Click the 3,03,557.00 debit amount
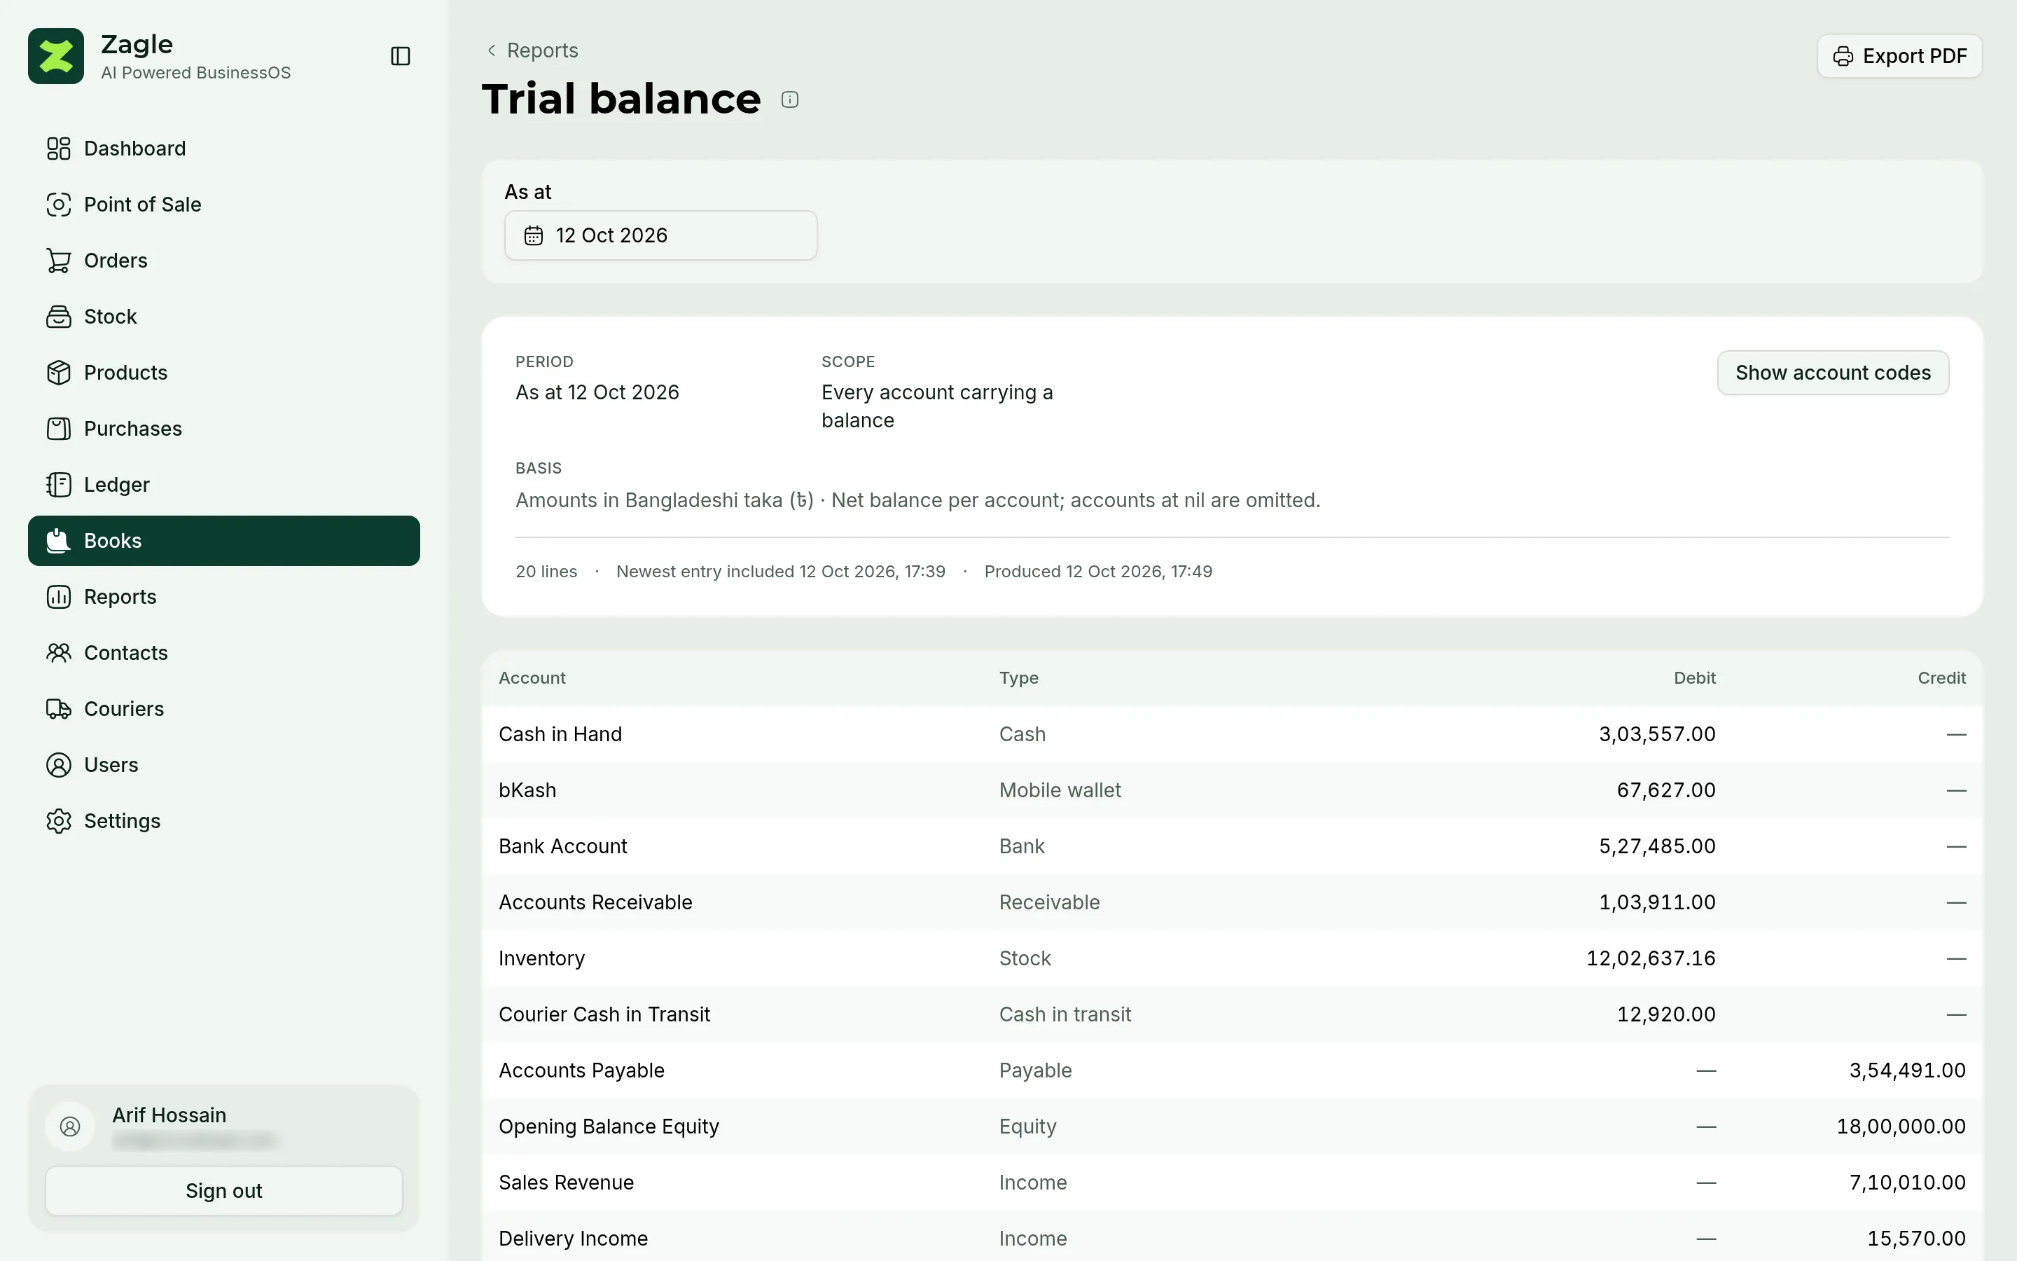Screen dimensions: 2017x1261 pos(1657,734)
